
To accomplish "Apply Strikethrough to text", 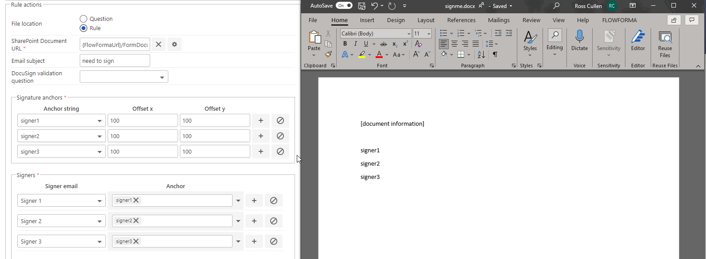I will pyautogui.click(x=384, y=44).
